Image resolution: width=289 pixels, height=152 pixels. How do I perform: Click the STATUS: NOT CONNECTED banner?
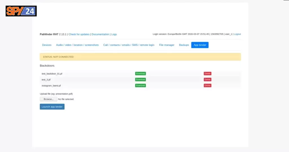140,57
